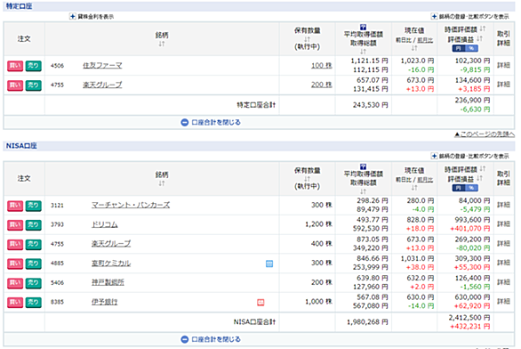Select the 243,530 円 特定口座 total cell

coord(364,105)
